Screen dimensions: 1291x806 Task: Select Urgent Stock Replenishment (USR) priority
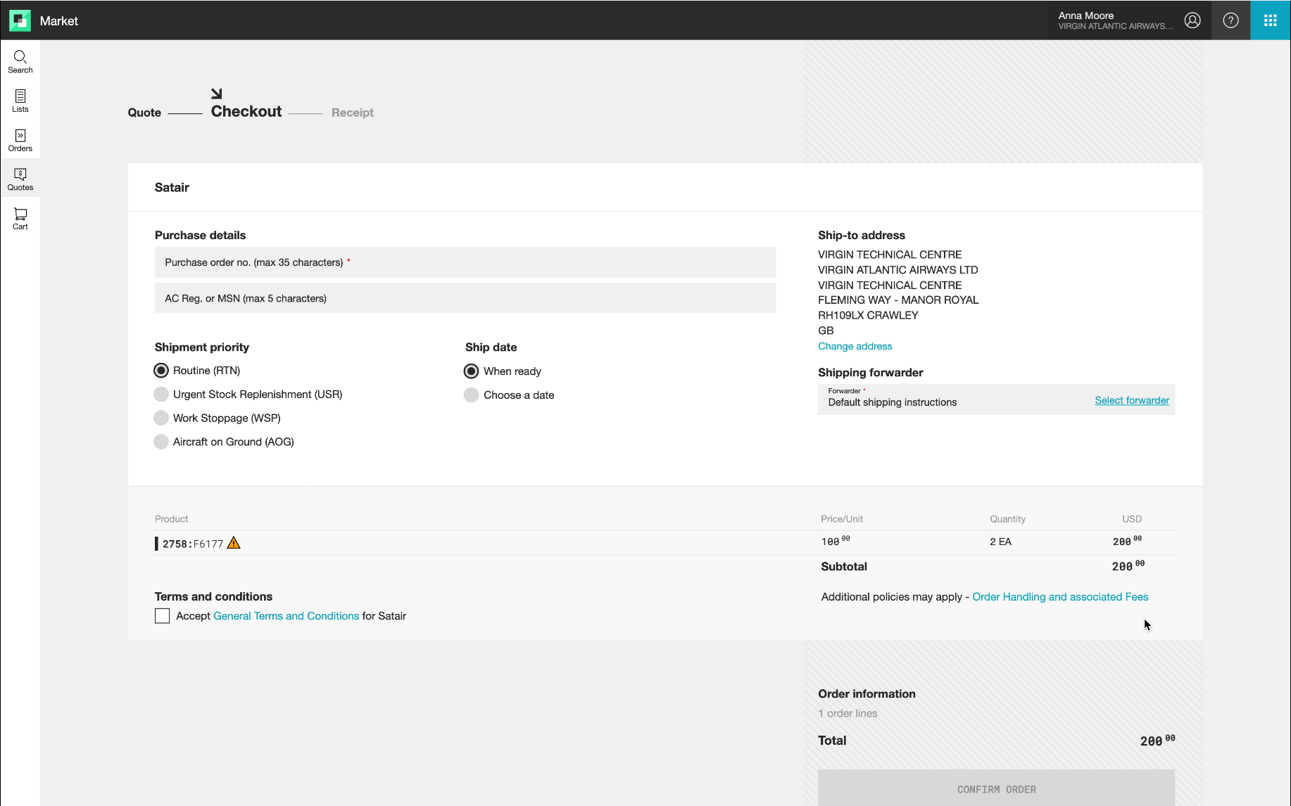(161, 394)
